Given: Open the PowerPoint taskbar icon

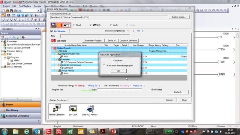Looking at the screenshot, I should click(x=114, y=132).
